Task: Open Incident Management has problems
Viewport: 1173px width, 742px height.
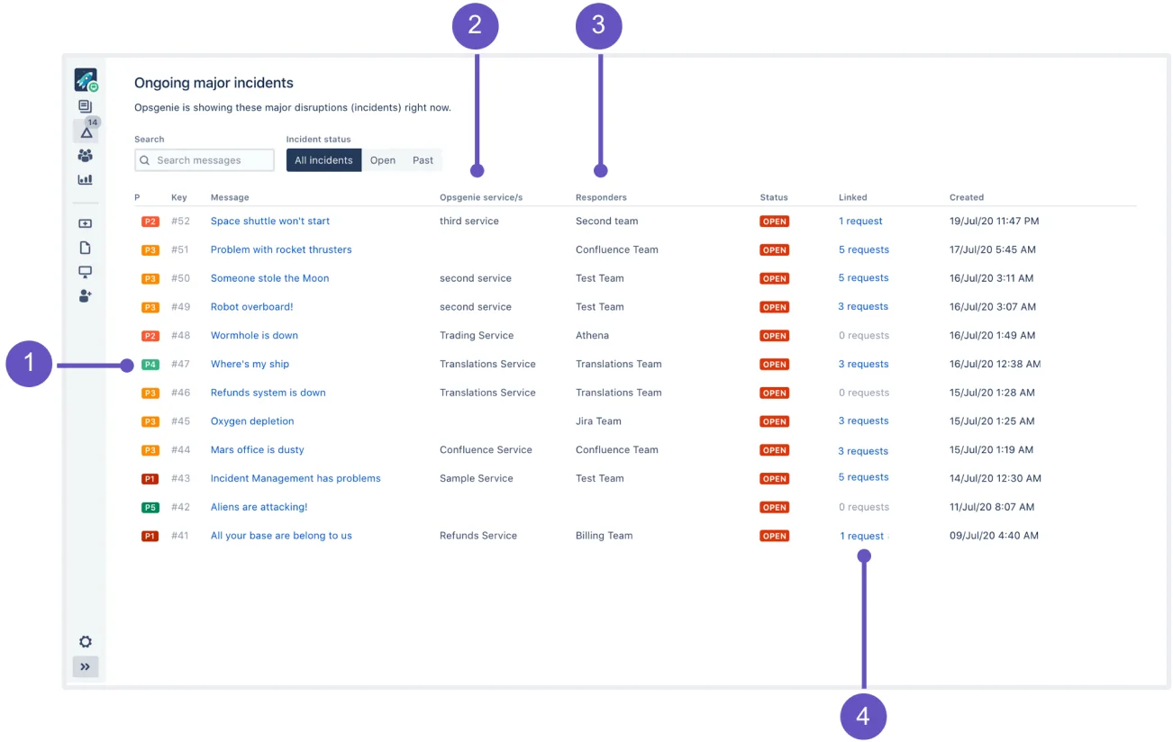Action: (x=296, y=478)
